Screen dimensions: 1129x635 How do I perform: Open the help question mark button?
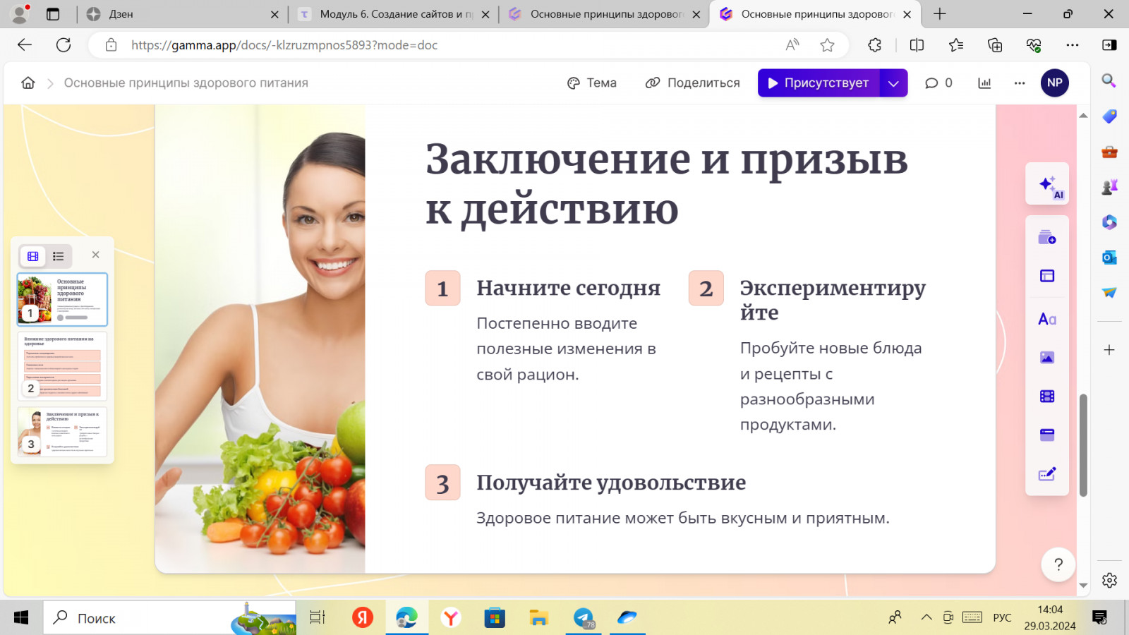click(1058, 564)
